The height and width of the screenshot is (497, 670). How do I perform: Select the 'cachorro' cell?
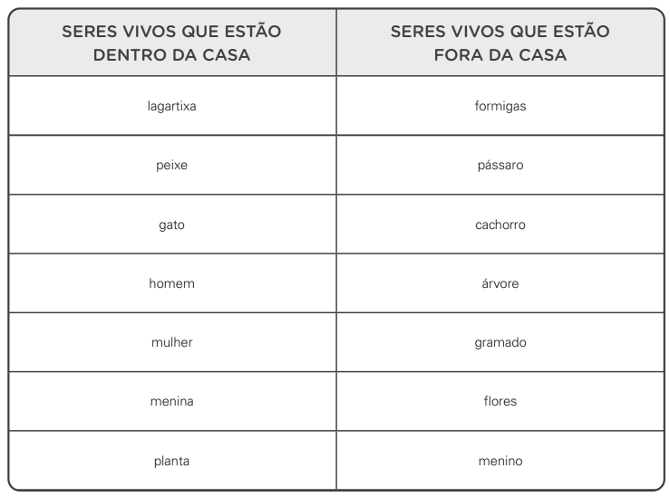pos(500,225)
